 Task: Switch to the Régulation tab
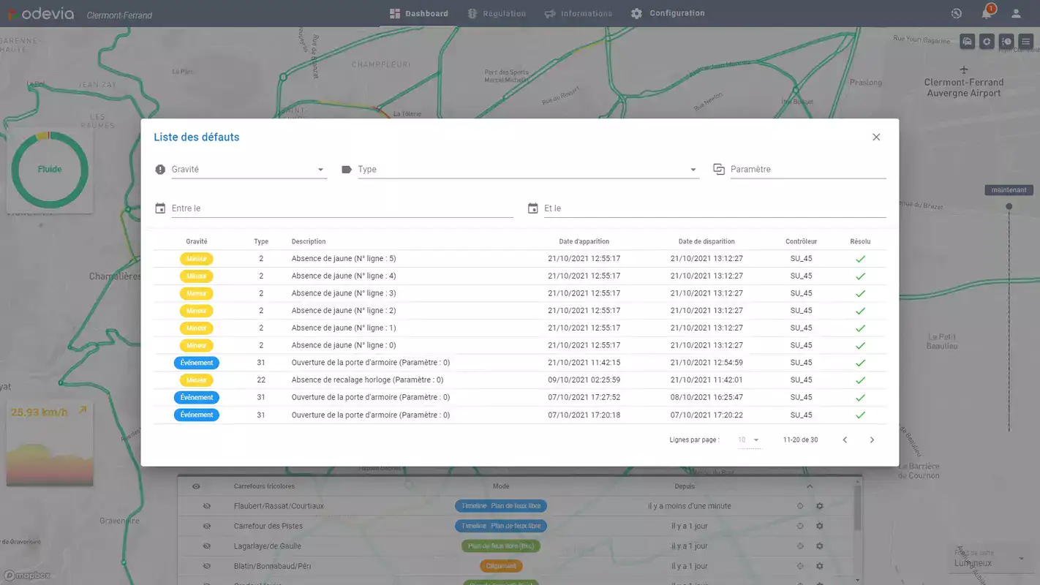pyautogui.click(x=497, y=13)
